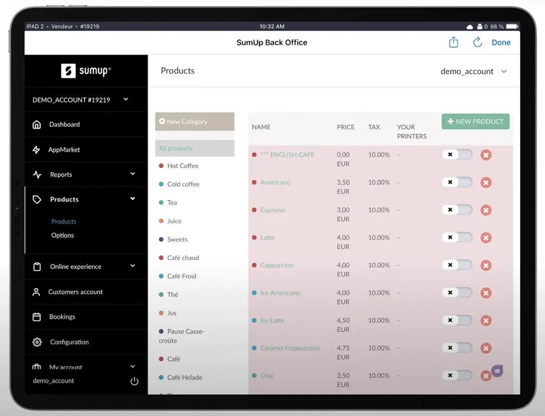Open the Ice Latte product link
Image resolution: width=545 pixels, height=416 pixels.
[272, 320]
